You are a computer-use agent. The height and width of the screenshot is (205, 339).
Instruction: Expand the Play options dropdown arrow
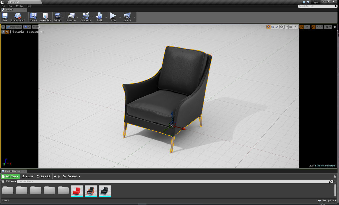click(x=120, y=17)
